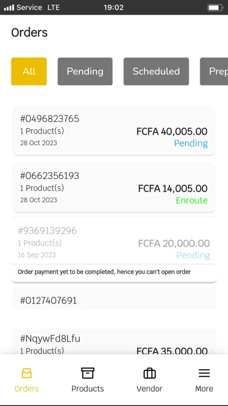
Task: Tap the Orders page heading
Action: 30,33
